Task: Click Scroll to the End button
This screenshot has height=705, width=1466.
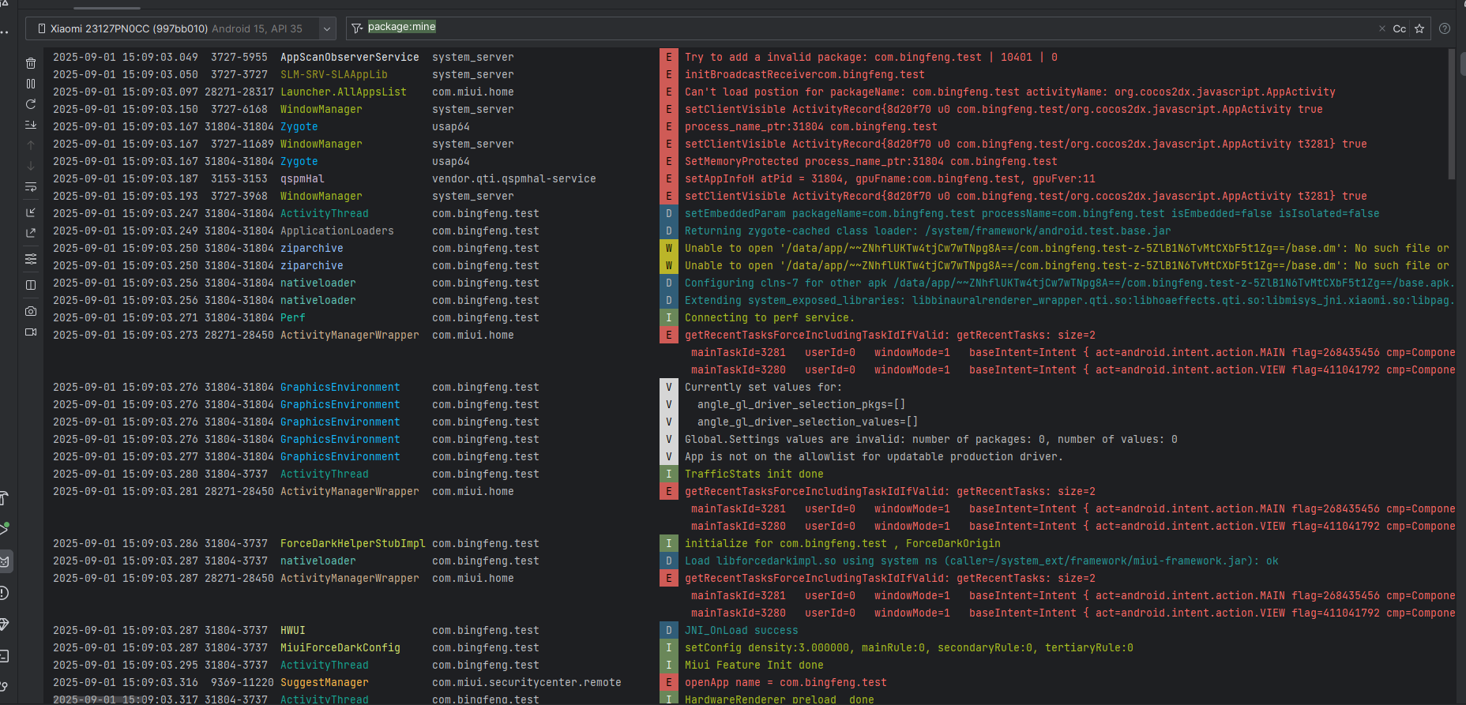Action: coord(31,125)
